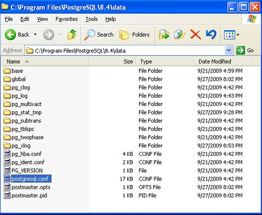Sort by the Date Modified column header
Viewport: 262px width, 215px height.
pos(223,61)
